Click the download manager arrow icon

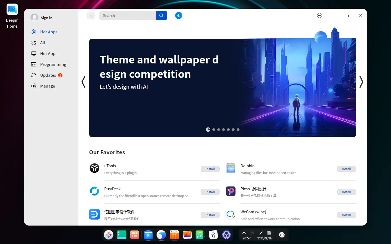click(178, 15)
